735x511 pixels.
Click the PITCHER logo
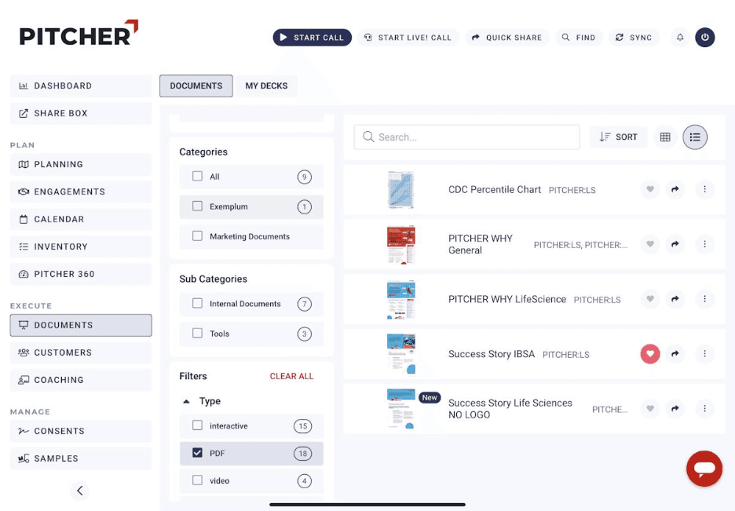(x=79, y=33)
